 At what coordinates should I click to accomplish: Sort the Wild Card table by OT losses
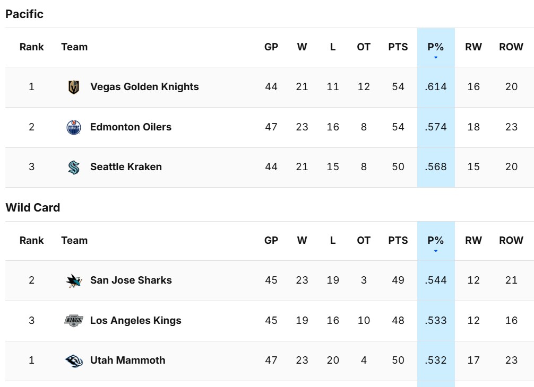point(362,240)
